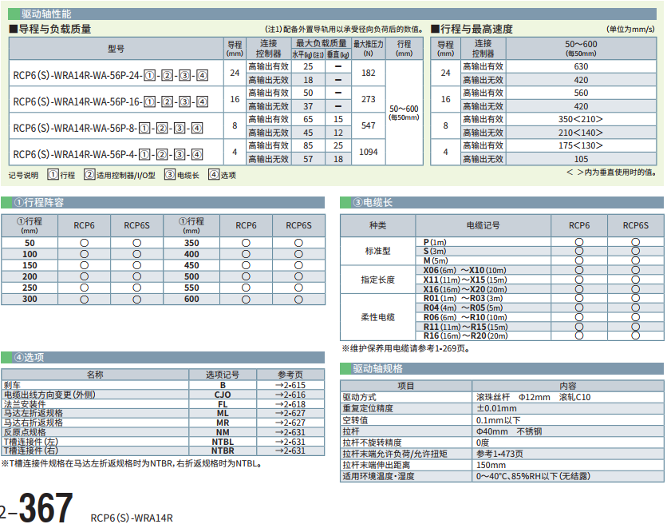The image size is (667, 524).
Task: Select the 行程与最高速度 table title
Action: (x=472, y=29)
